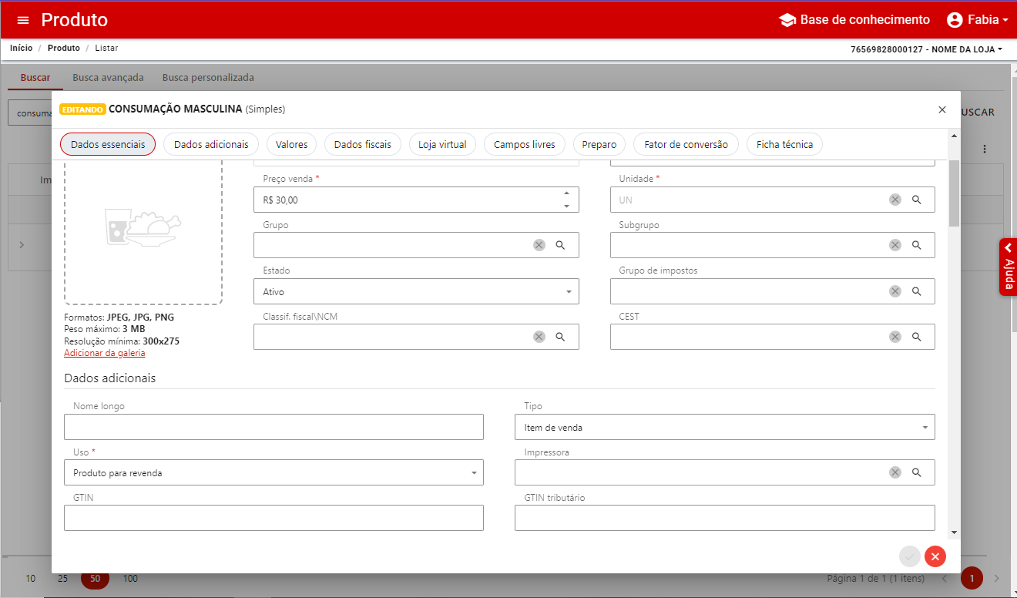Open lookup for Grupo de impostos
The width and height of the screenshot is (1017, 598).
pos(917,291)
